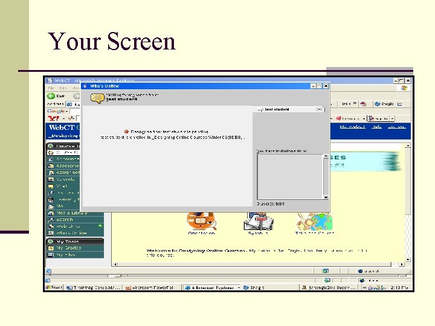Click the yellow chat bubble icon
Screen dimensions: 435x326
click(97, 98)
